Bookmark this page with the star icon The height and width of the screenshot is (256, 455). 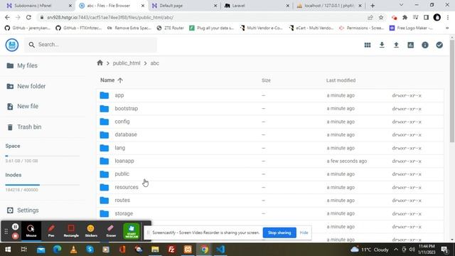pyautogui.click(x=381, y=17)
